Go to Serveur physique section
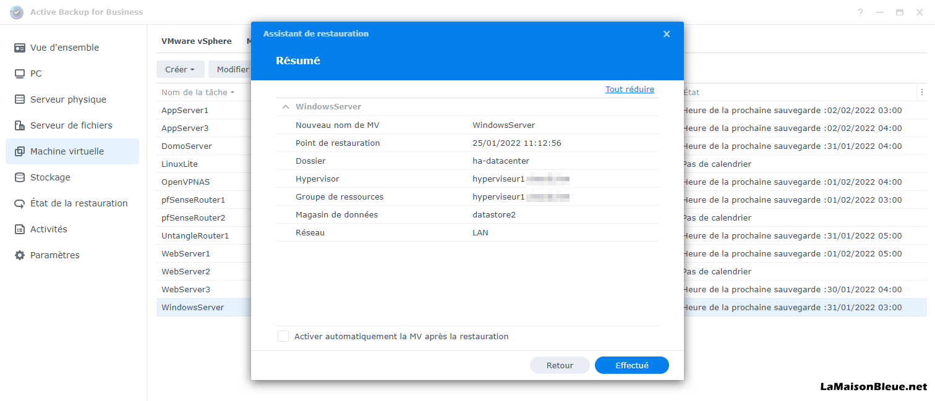Viewport: 935px width, 401px height. (72, 99)
